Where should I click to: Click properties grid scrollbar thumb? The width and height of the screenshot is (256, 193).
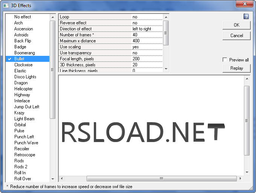click(166, 33)
